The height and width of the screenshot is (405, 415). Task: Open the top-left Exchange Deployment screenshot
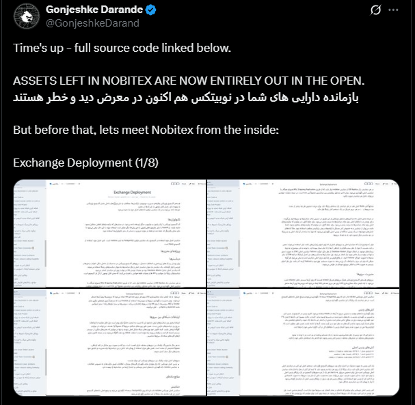(x=109, y=234)
